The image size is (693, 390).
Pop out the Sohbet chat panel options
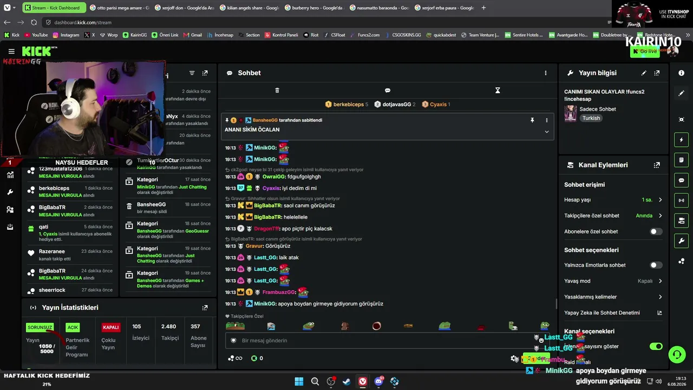(x=545, y=73)
